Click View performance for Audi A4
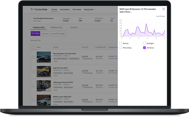 [113, 73]
